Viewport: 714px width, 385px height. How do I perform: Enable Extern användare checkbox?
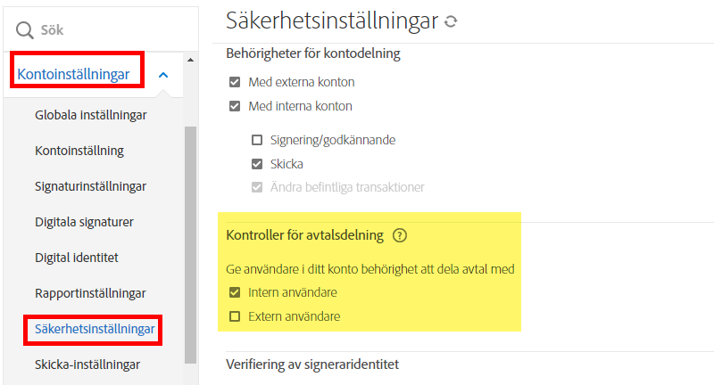click(x=235, y=316)
